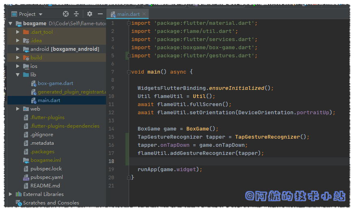This screenshot has height=211, width=354.
Task: Click the boxgame.iml module file icon
Action: 26,160
